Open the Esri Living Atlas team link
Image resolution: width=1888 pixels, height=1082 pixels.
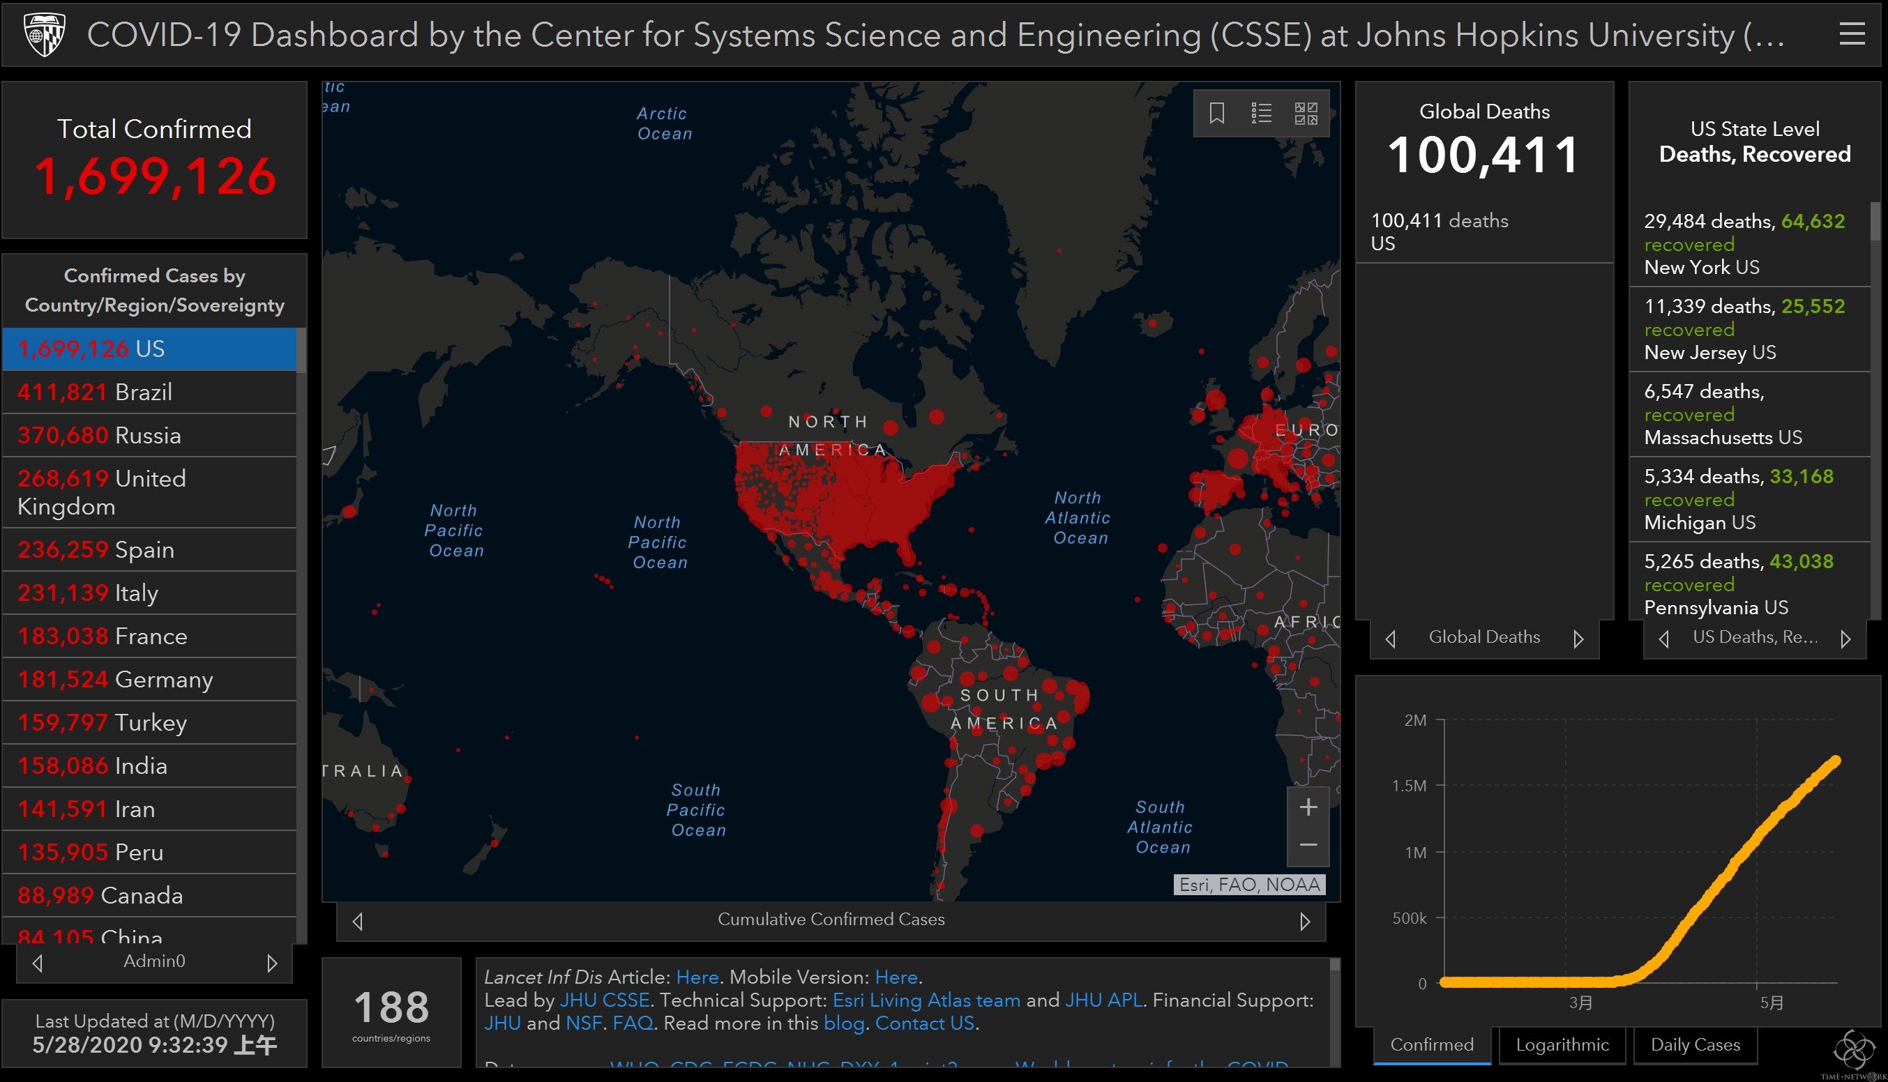point(926,1000)
